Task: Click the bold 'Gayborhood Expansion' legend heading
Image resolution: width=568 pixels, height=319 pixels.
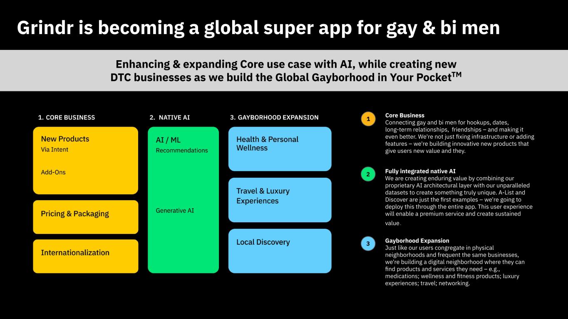Action: 417,240
